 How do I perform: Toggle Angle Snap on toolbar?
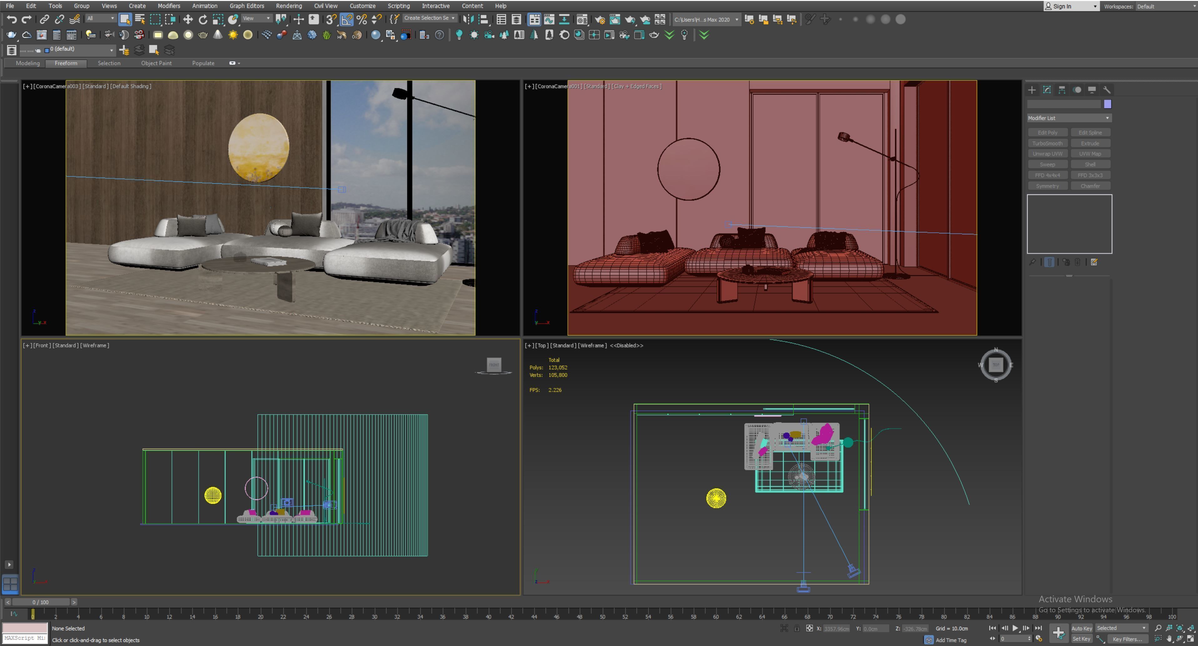346,19
